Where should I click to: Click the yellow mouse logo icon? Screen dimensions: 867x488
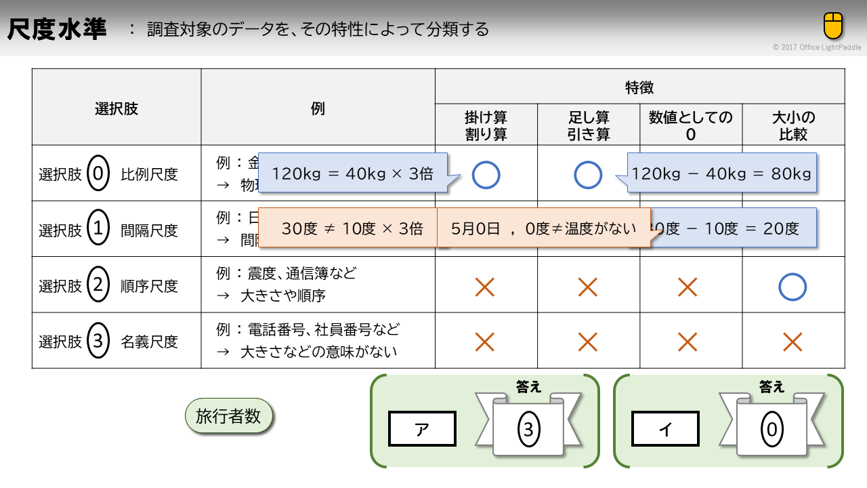point(833,26)
